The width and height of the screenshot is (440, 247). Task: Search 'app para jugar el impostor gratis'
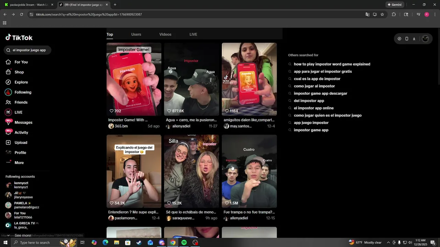(x=323, y=71)
